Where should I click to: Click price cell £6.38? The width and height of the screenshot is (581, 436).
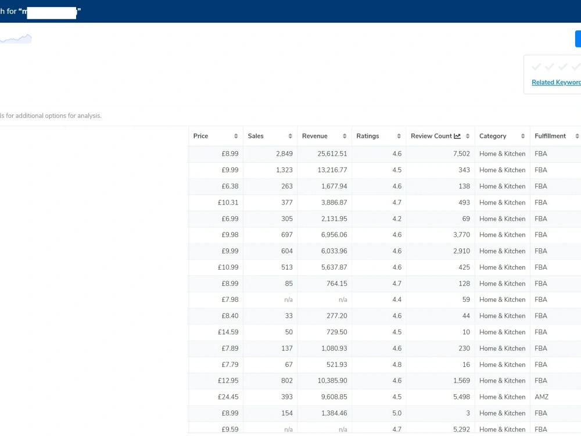229,186
